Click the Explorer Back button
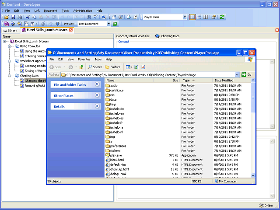Viewport: 280px width, 210px height. click(x=56, y=67)
